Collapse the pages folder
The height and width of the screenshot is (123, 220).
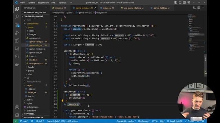(30, 85)
